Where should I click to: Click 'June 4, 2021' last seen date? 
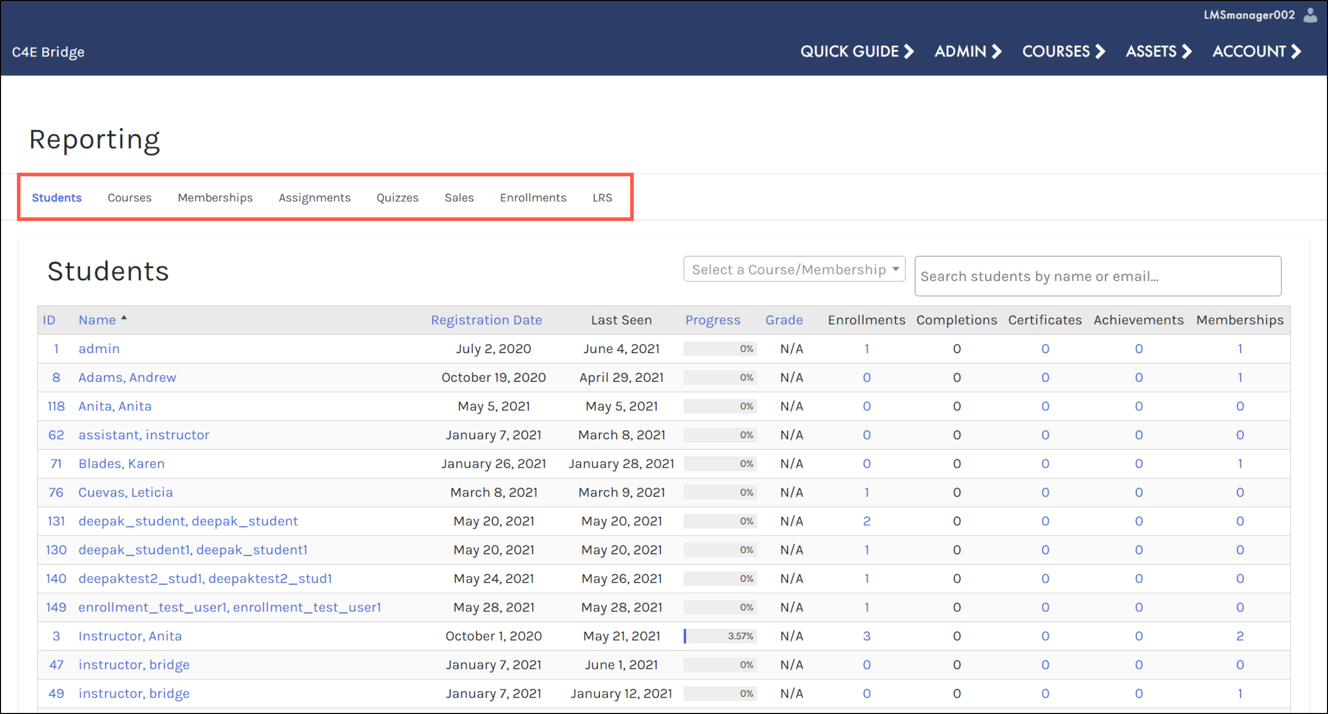(x=621, y=349)
